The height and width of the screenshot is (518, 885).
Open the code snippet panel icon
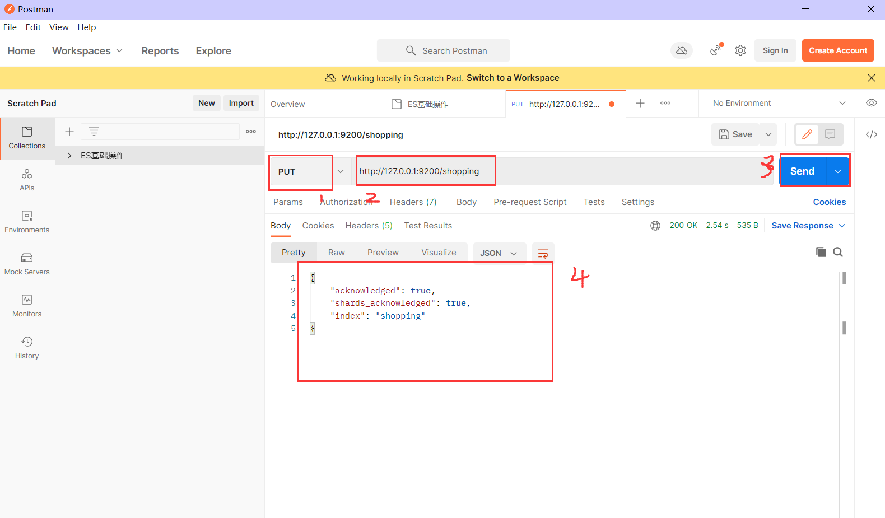[x=872, y=134]
